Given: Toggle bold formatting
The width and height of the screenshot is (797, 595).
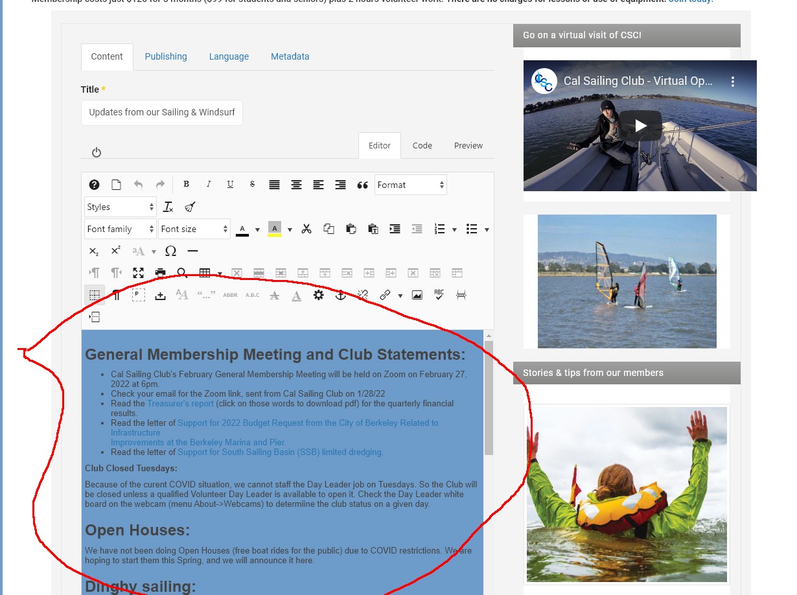Looking at the screenshot, I should pyautogui.click(x=186, y=185).
